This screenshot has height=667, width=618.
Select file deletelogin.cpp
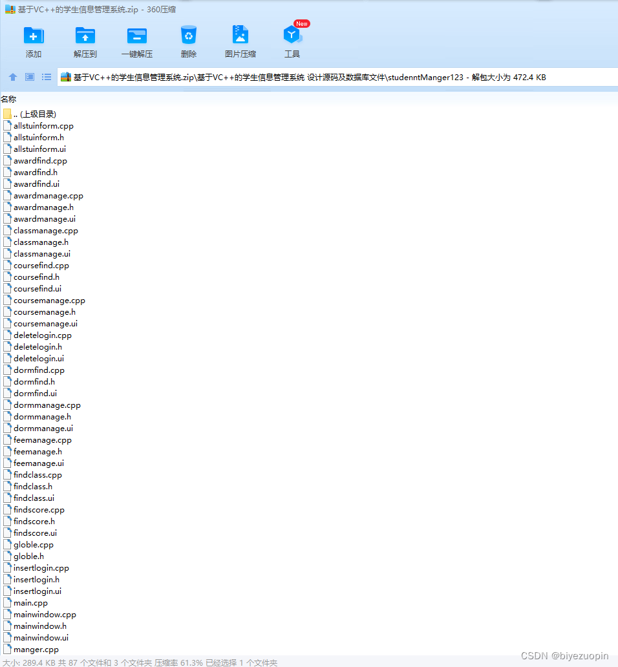pyautogui.click(x=37, y=335)
